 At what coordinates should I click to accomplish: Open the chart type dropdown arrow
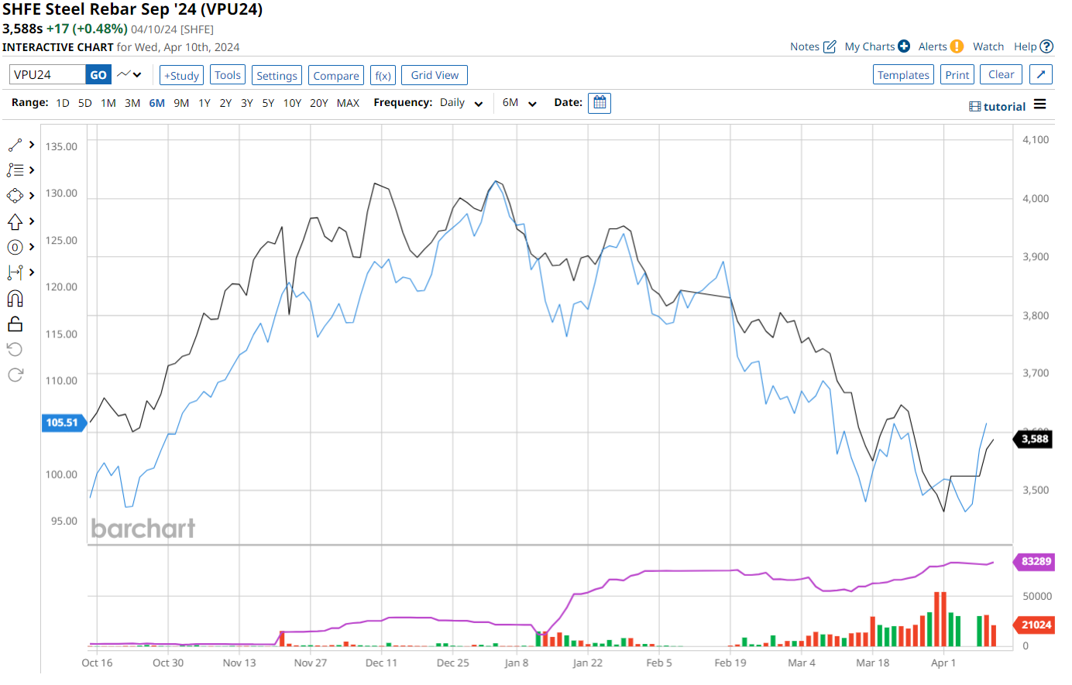(x=137, y=75)
